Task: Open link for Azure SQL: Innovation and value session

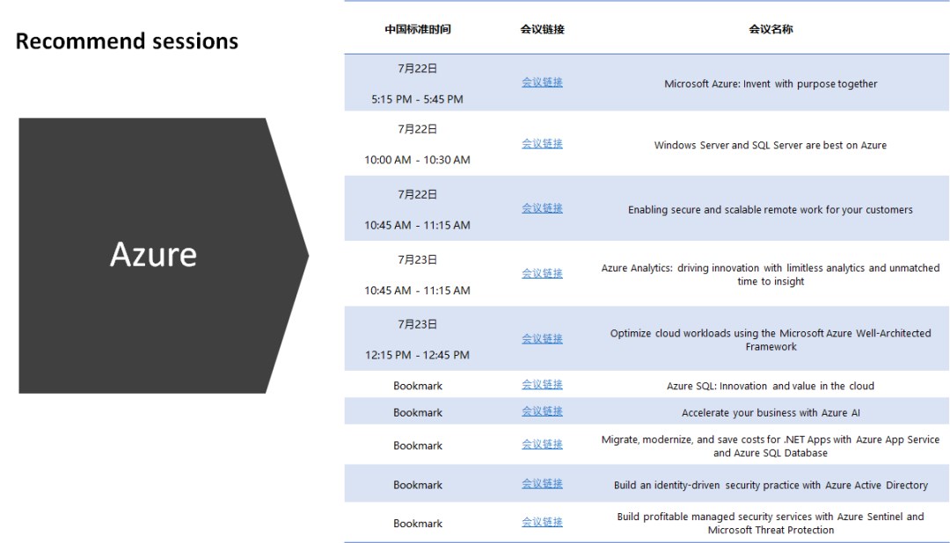Action: click(542, 385)
